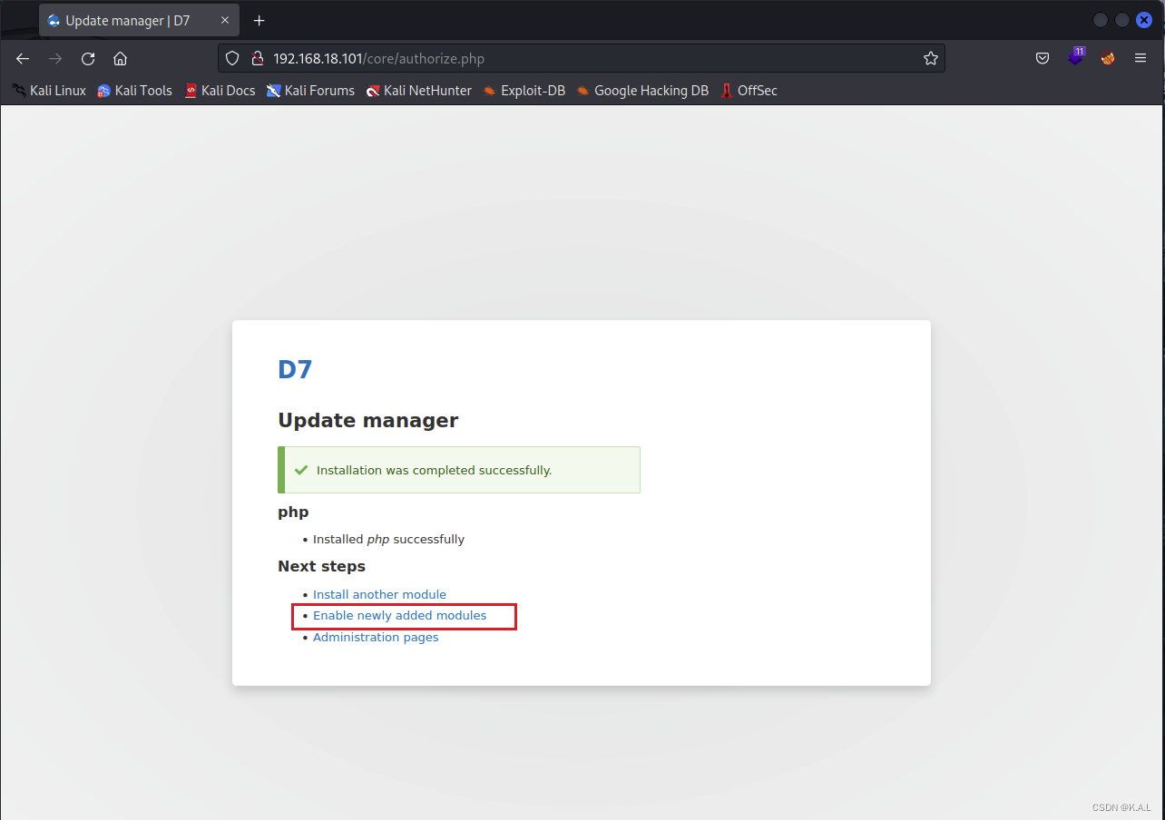This screenshot has width=1165, height=820.
Task: Open the Administration pages link
Action: [x=376, y=637]
